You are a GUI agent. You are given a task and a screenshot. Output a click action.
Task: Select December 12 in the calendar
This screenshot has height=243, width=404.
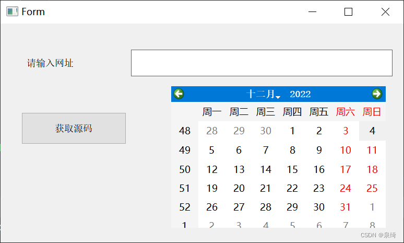click(x=212, y=169)
